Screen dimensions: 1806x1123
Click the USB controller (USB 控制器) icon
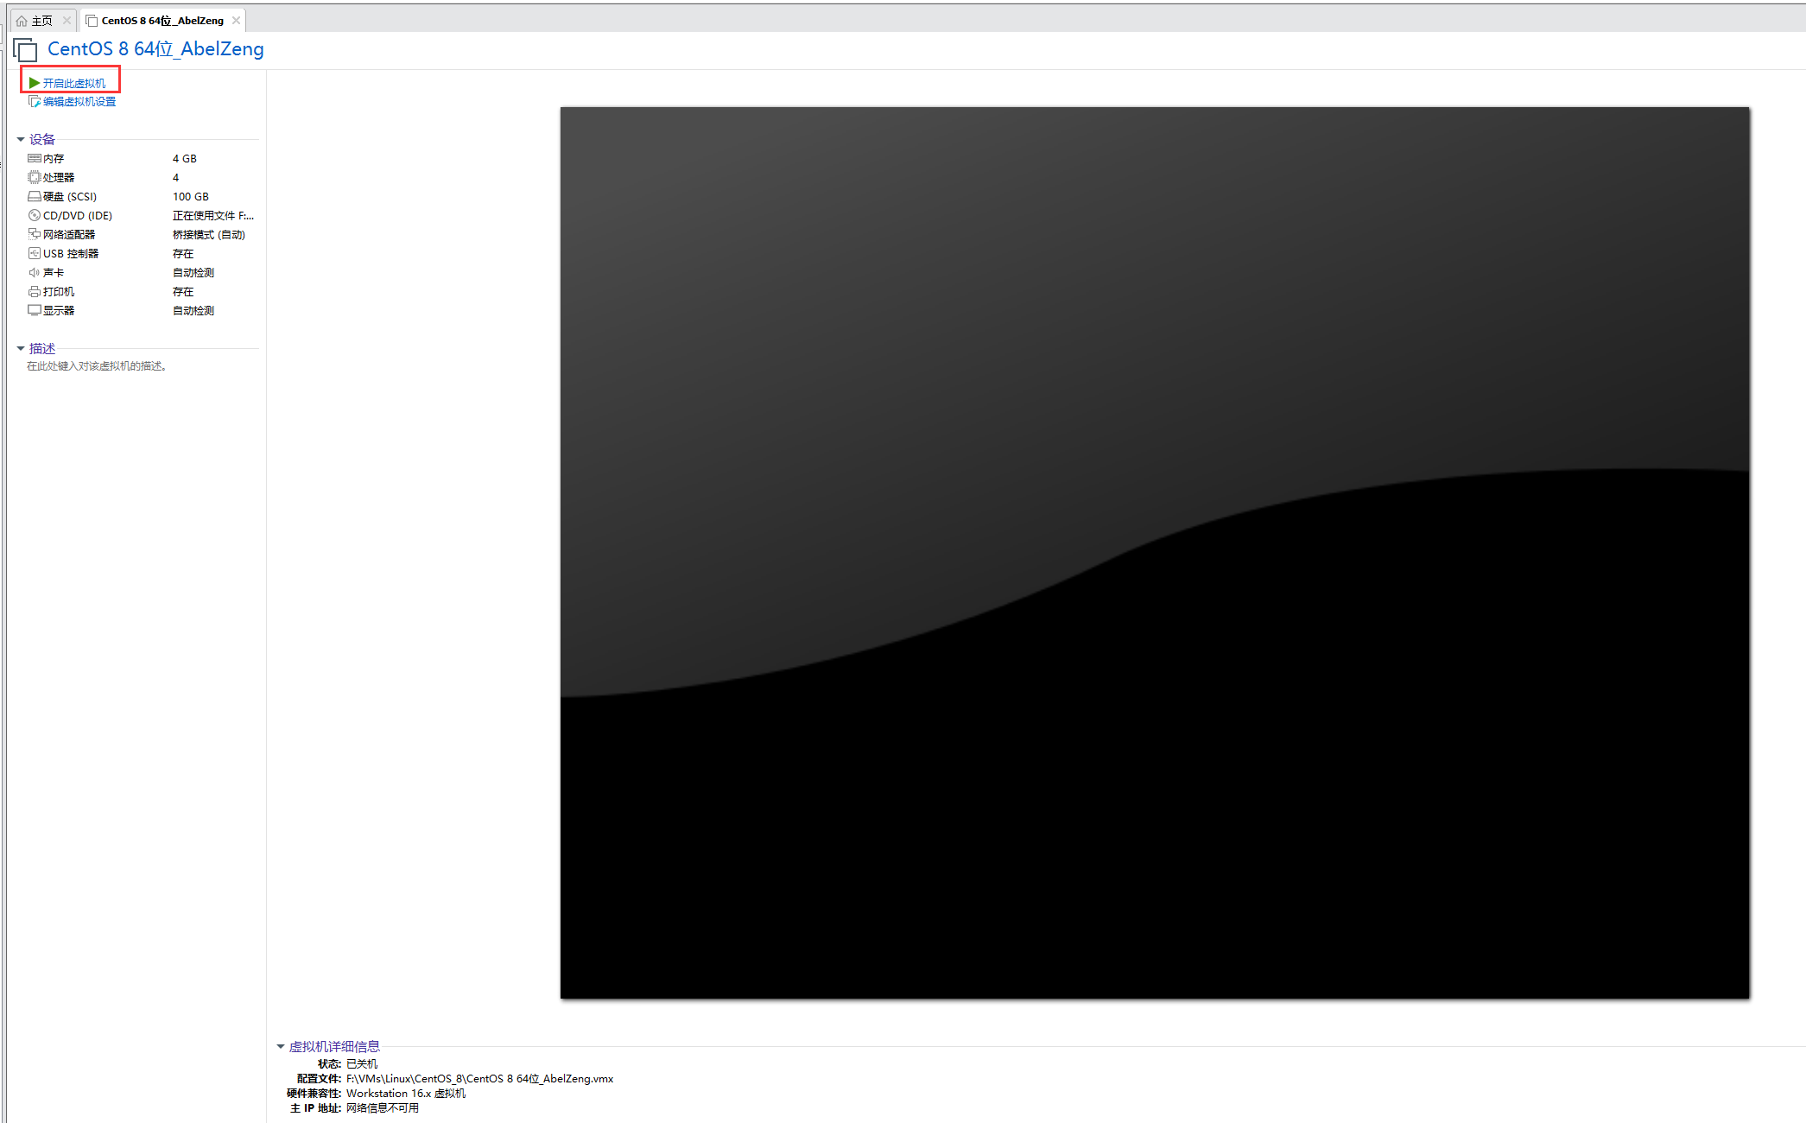click(x=34, y=253)
